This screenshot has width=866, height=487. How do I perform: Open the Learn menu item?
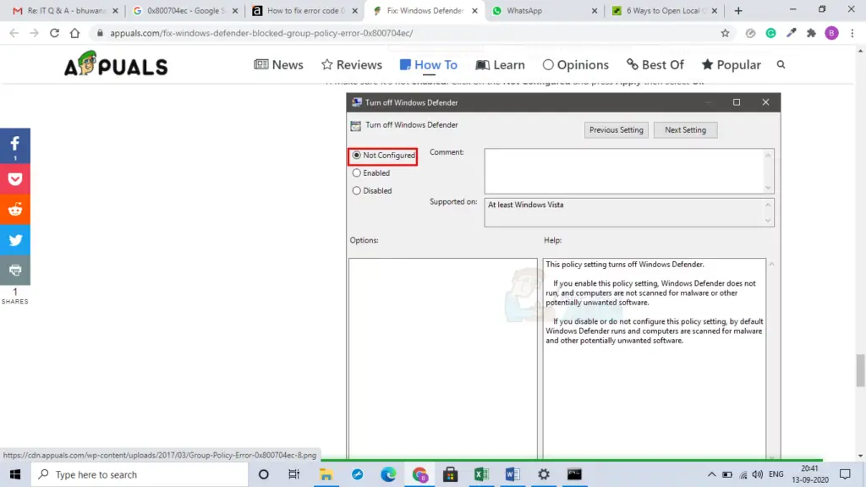pos(501,64)
